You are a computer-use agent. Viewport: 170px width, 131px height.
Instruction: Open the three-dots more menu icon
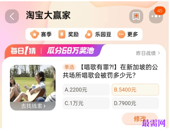pos(156,16)
